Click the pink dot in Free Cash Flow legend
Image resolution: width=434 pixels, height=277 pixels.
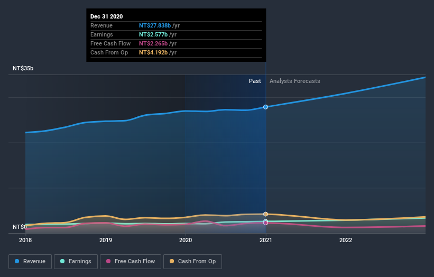click(108, 261)
